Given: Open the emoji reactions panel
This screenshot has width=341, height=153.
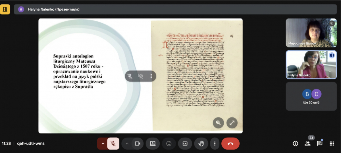Looking at the screenshot, I should (x=169, y=144).
